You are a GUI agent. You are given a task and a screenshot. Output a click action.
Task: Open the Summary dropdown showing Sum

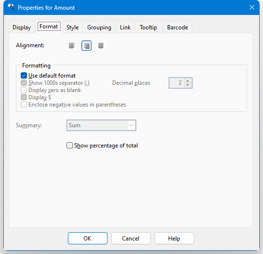click(101, 125)
